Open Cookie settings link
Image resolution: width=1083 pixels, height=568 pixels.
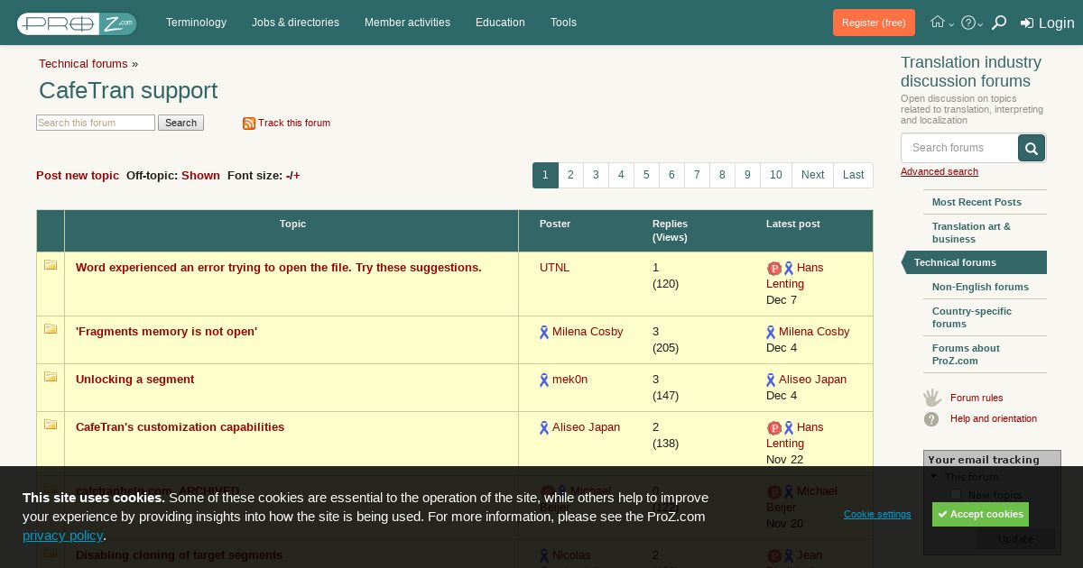(x=877, y=514)
